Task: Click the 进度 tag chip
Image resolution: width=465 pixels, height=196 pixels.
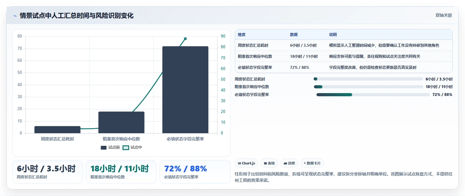Action: click(x=289, y=163)
